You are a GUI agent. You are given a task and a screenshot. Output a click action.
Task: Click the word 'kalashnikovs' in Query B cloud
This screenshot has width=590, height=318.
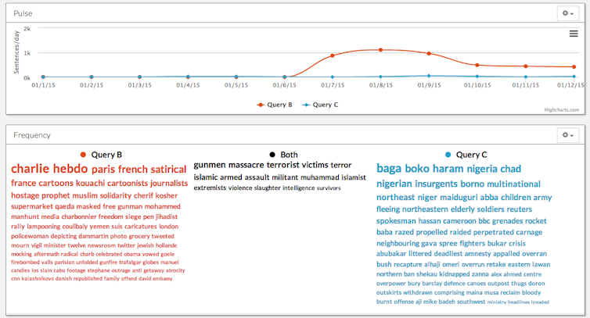coord(38,278)
